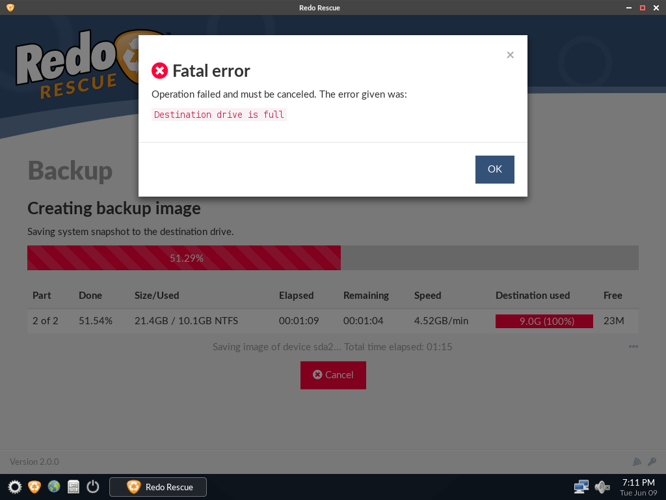Click the red Cancel backup button

333,375
